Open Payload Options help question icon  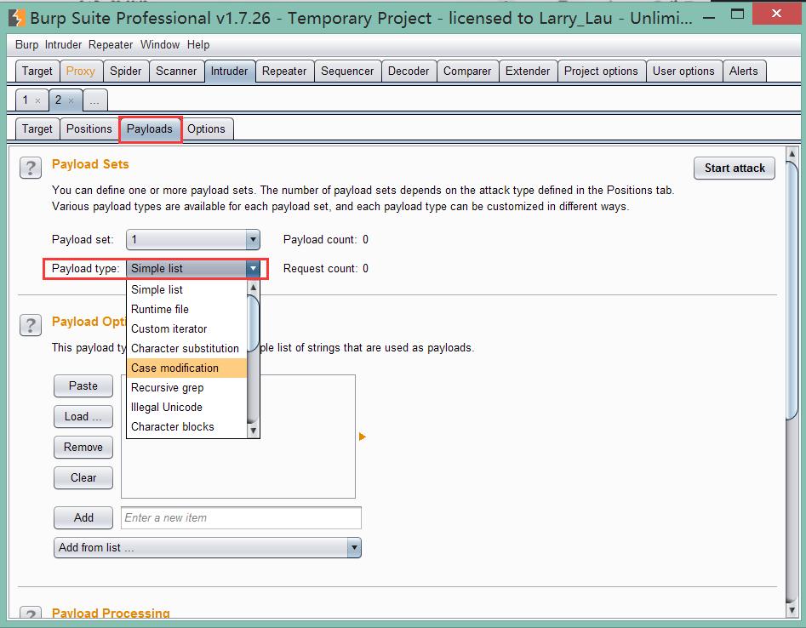point(31,325)
